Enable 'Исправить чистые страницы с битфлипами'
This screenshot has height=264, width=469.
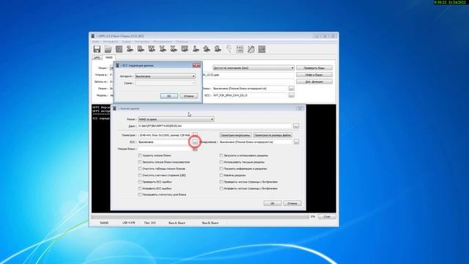(221, 188)
